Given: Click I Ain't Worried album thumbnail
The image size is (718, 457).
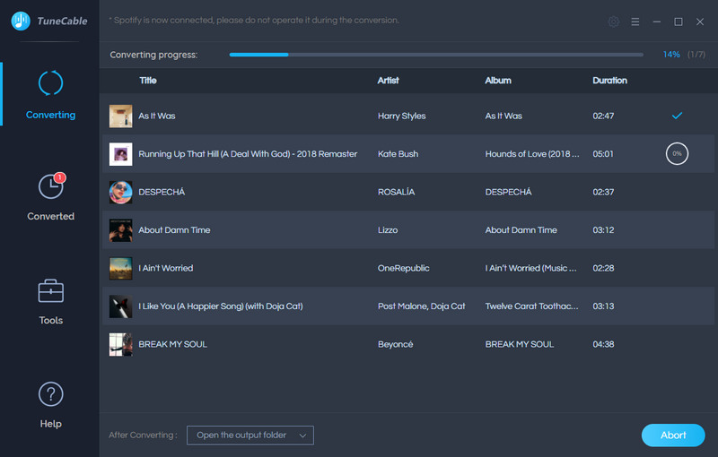Looking at the screenshot, I should click(121, 268).
